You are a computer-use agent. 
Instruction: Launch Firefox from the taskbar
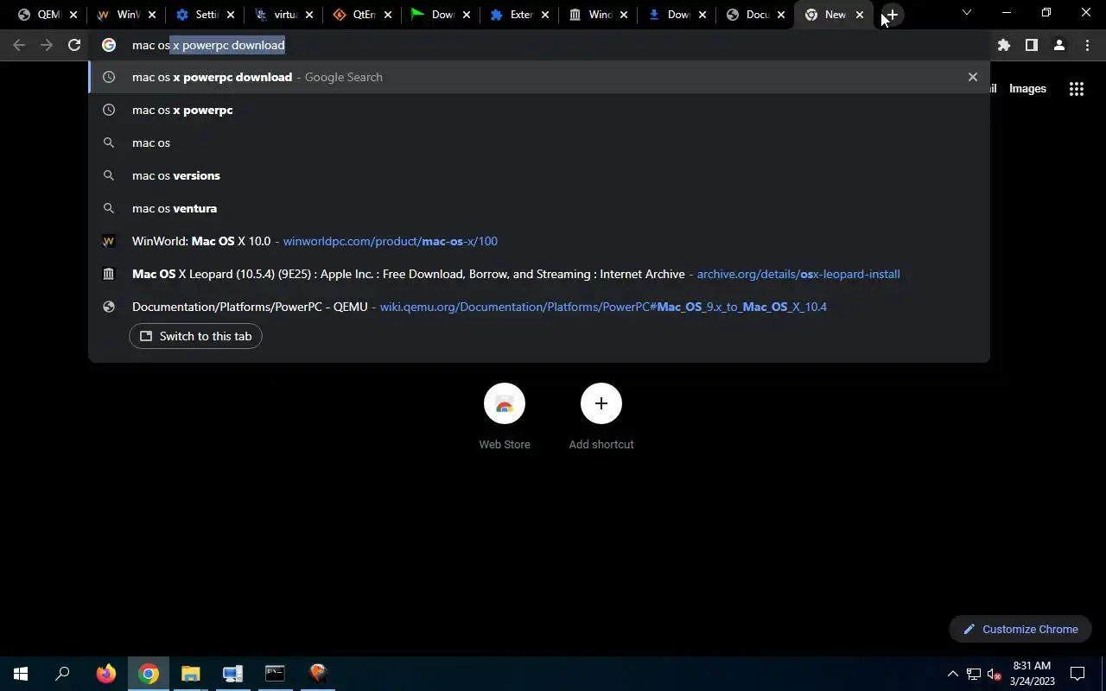[106, 674]
